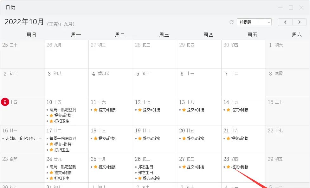310x188 pixels.
Task: Refresh the calendar with the refresh icon
Action: click(231, 22)
